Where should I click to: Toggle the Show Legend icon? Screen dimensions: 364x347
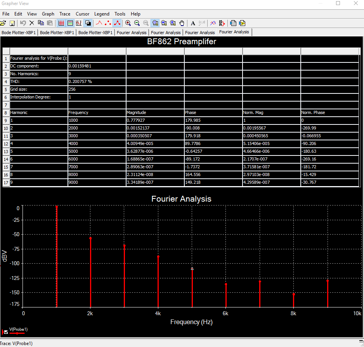coord(70,23)
